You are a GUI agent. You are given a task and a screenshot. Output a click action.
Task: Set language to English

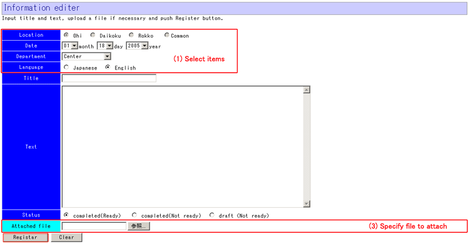(108, 67)
